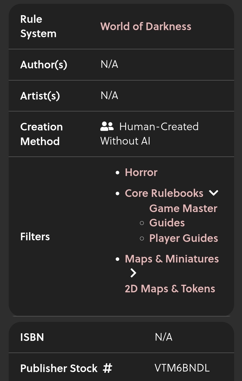
Task: Click the Author(s) label
Action: coord(44,65)
